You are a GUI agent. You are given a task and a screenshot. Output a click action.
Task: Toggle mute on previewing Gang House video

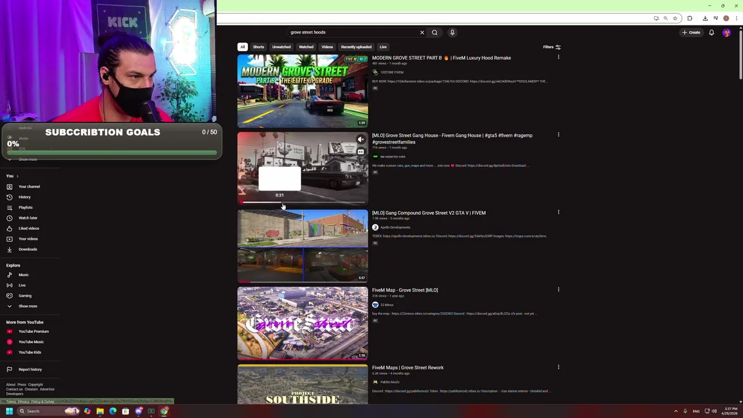(x=360, y=139)
